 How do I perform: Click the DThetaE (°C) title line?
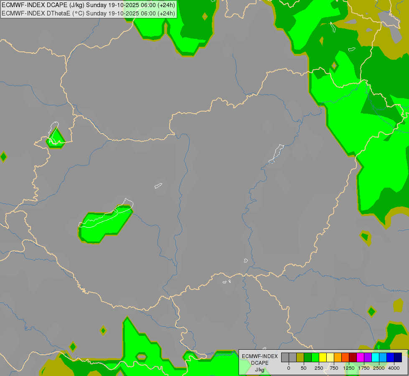point(88,13)
